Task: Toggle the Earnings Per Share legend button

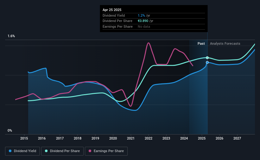Action: [106, 151]
